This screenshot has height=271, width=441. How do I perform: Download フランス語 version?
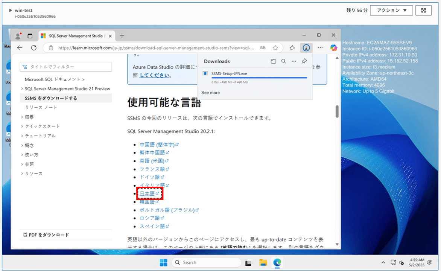[x=154, y=169]
